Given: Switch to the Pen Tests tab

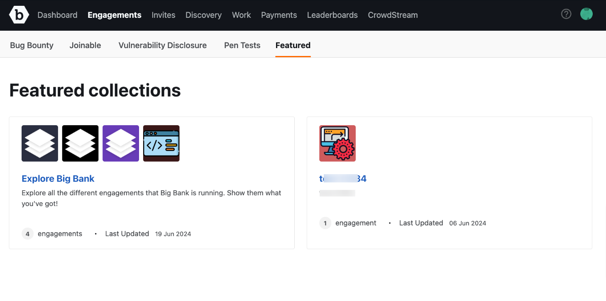Looking at the screenshot, I should 242,45.
